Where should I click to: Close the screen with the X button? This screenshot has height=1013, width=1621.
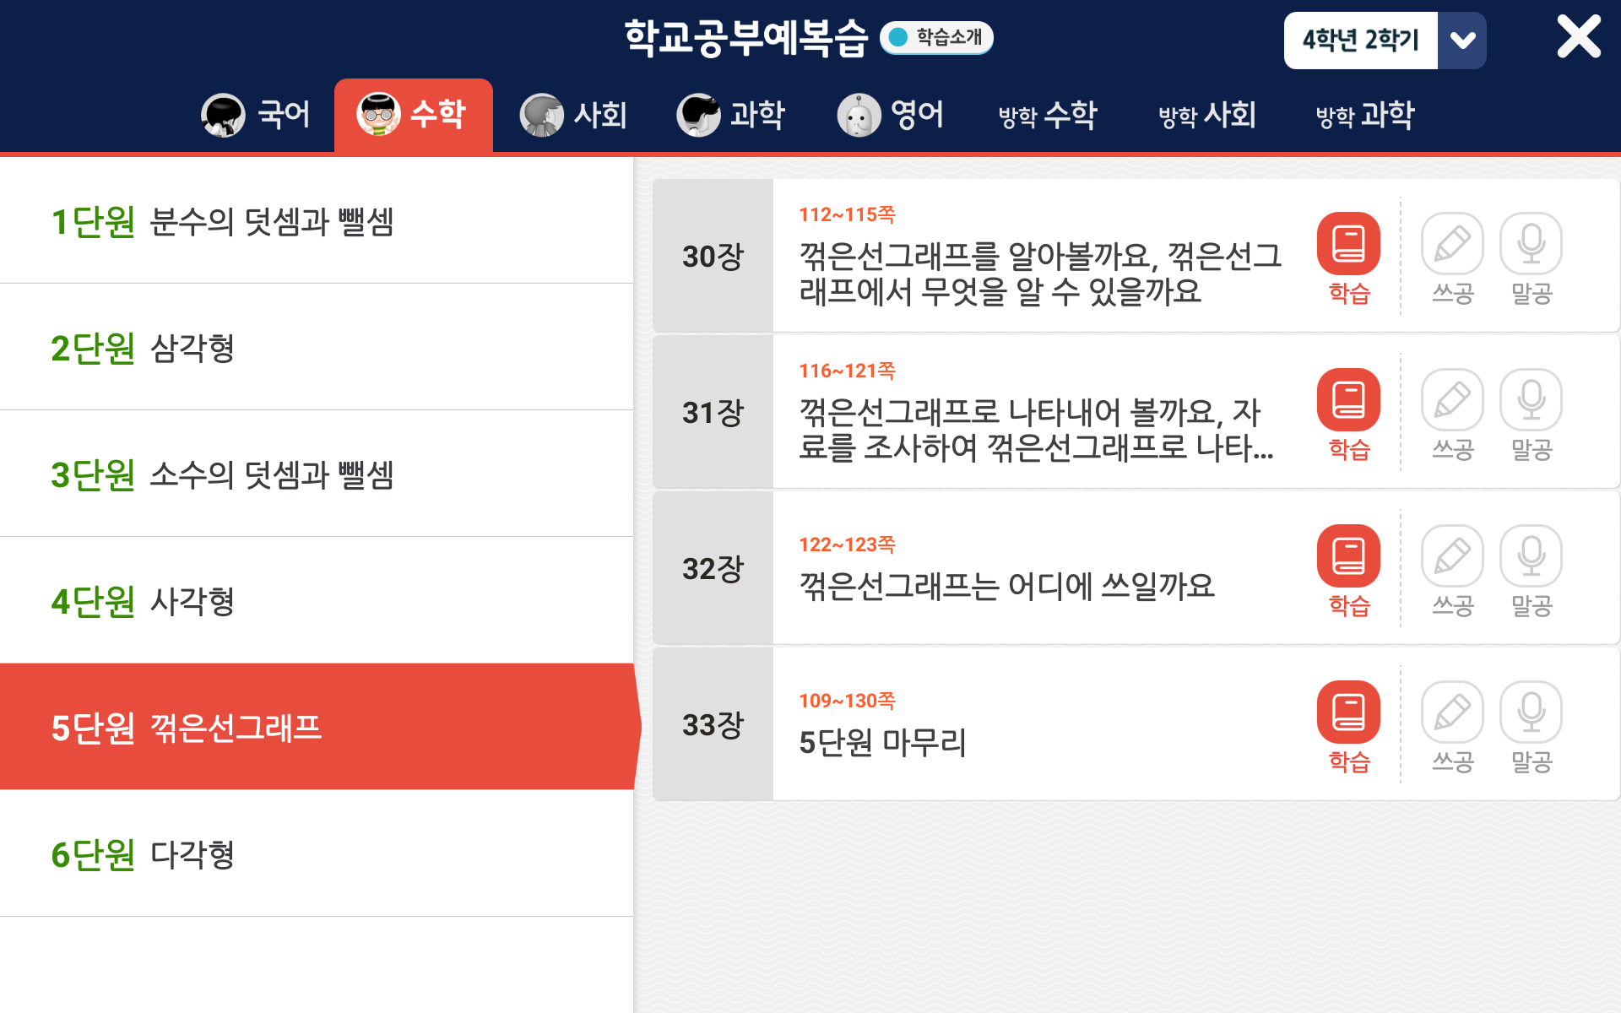[1578, 37]
